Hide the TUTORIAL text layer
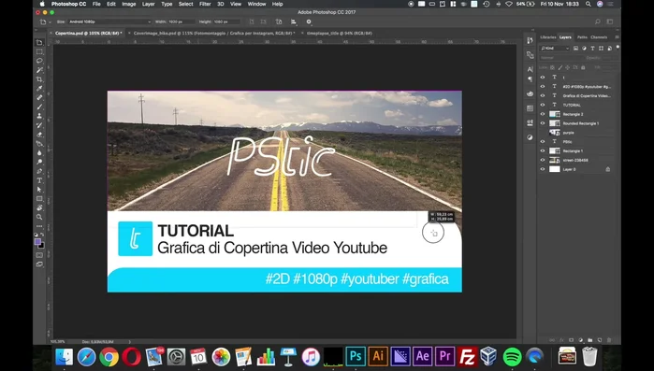Screen dimensions: 654x371 tap(543, 105)
